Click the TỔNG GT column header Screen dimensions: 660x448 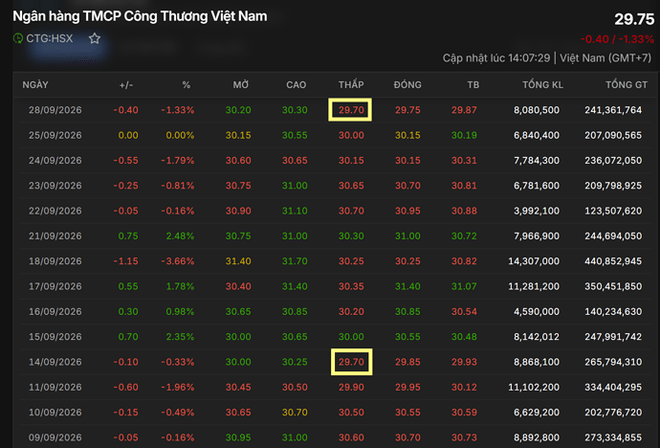pos(627,84)
